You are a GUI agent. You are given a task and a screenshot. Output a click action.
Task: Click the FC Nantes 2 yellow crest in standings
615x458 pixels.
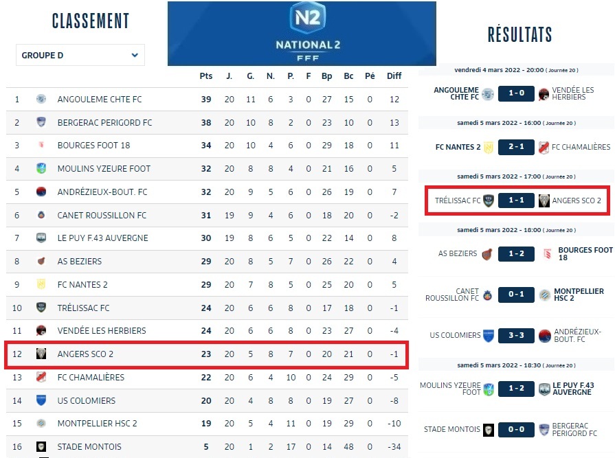(41, 284)
